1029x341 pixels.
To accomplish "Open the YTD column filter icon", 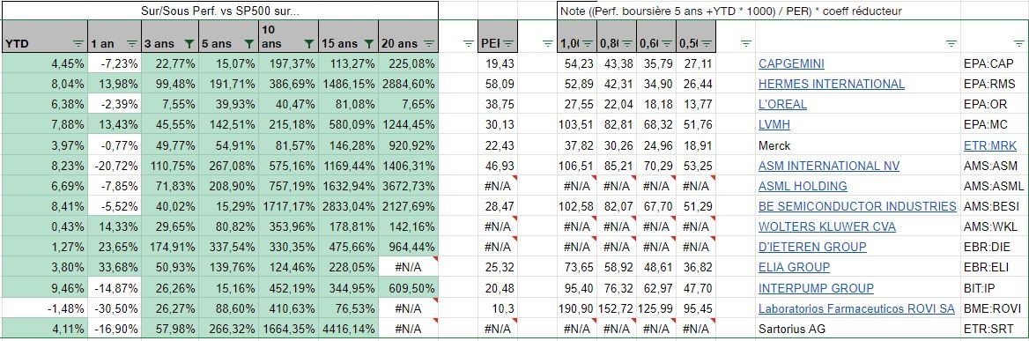I will (78, 44).
